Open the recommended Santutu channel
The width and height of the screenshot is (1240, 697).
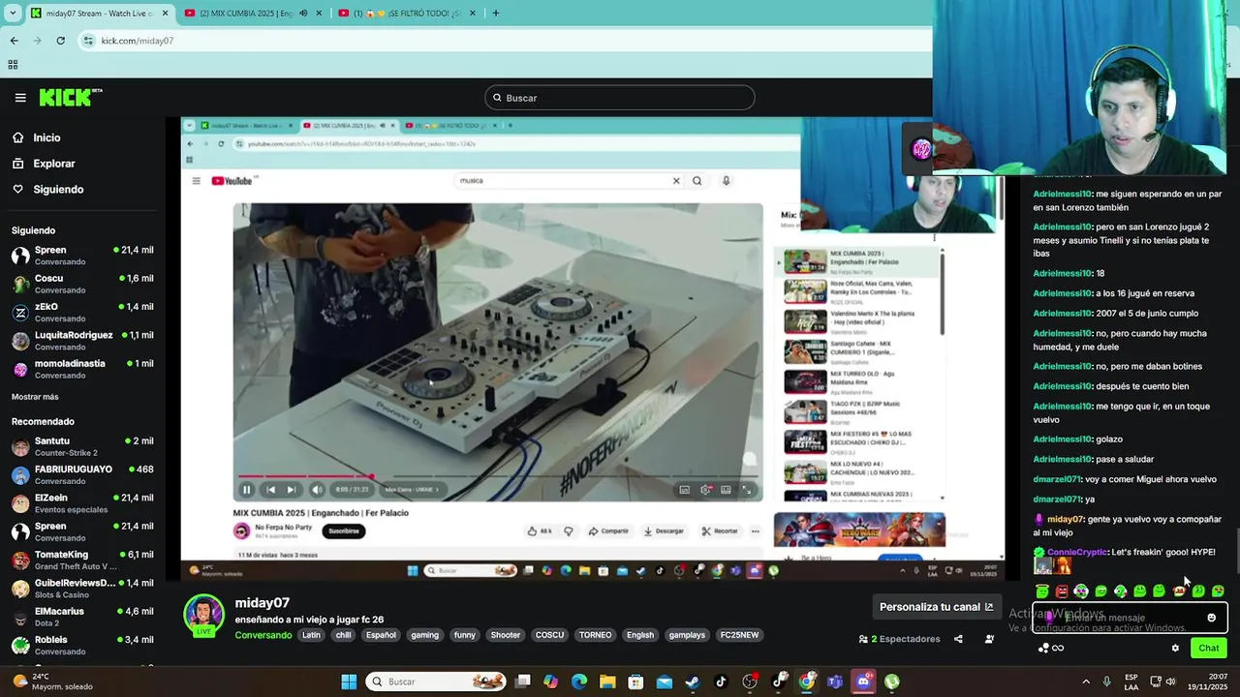coord(82,446)
